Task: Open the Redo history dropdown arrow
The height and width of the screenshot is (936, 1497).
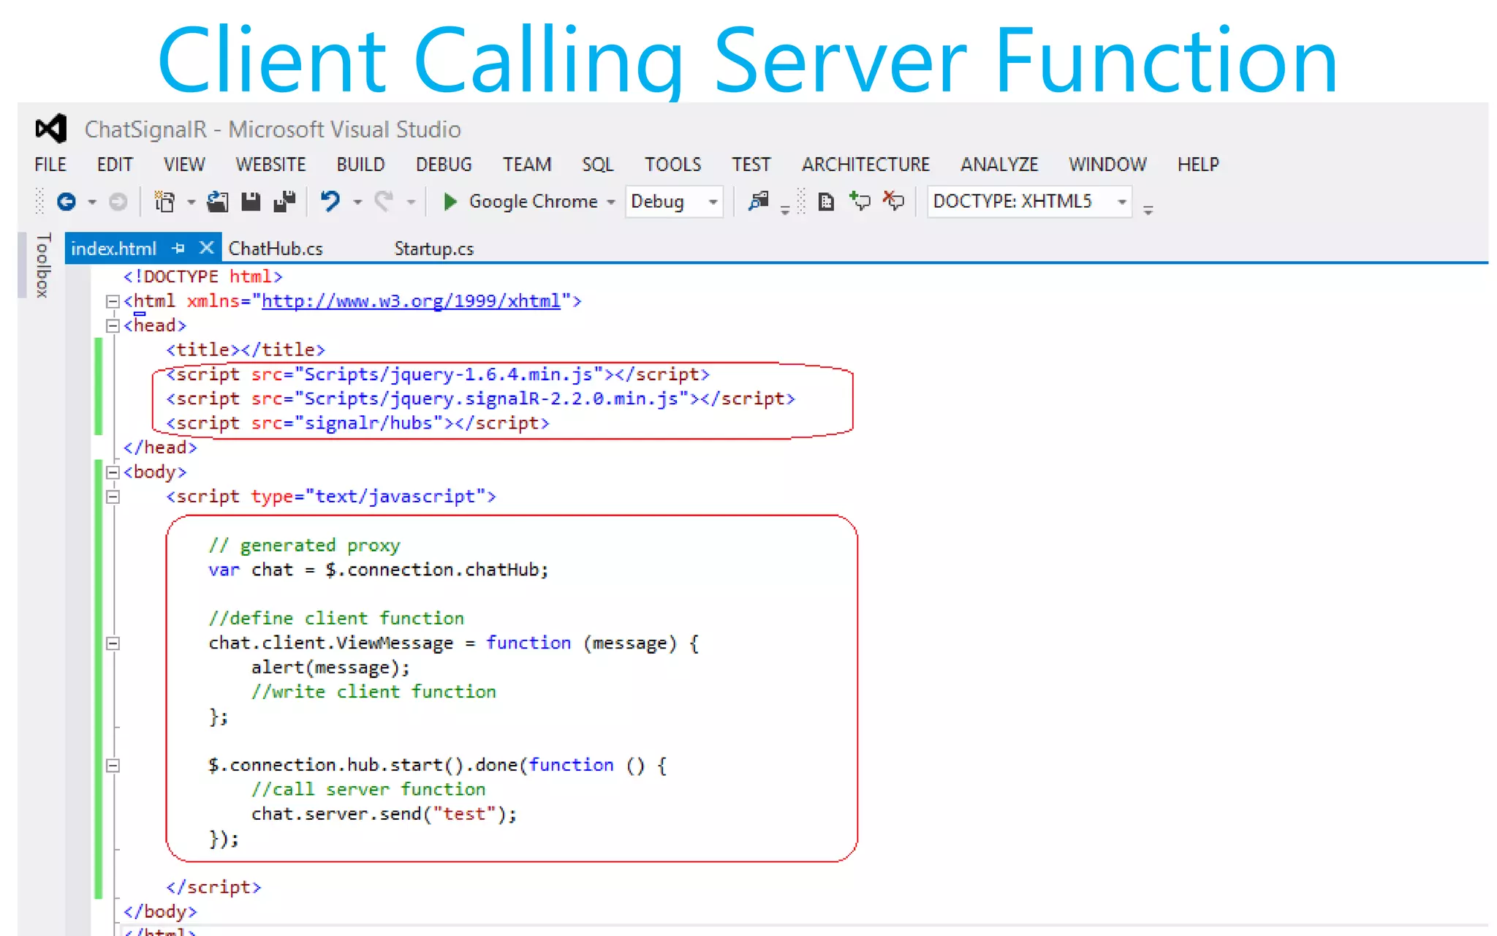Action: coord(412,202)
